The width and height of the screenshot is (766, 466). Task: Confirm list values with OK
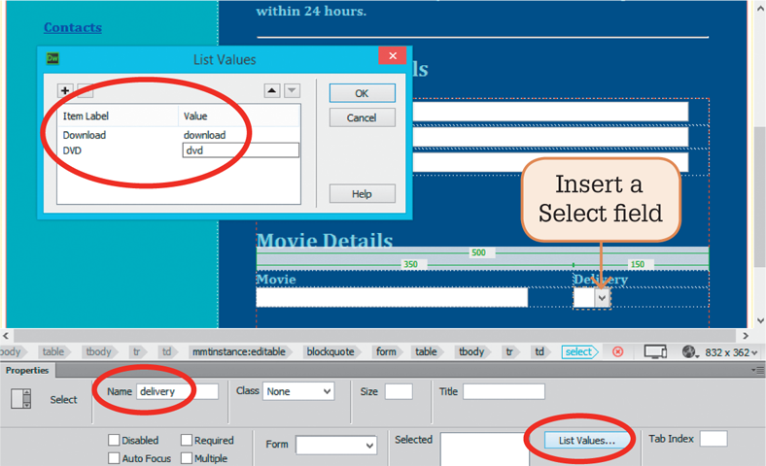pos(362,93)
